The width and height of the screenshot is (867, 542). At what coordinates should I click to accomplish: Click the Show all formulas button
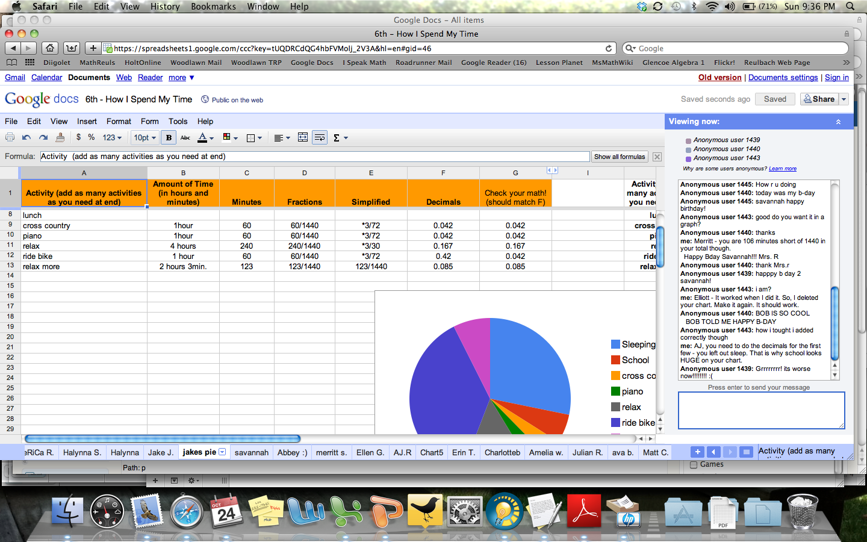tap(619, 157)
